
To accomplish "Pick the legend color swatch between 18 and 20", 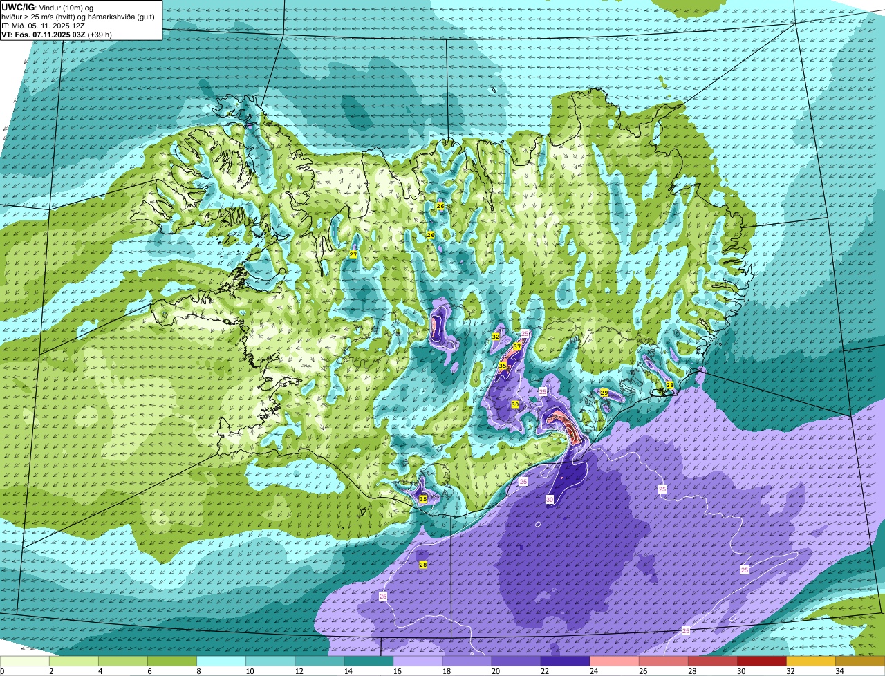I will pyautogui.click(x=467, y=661).
